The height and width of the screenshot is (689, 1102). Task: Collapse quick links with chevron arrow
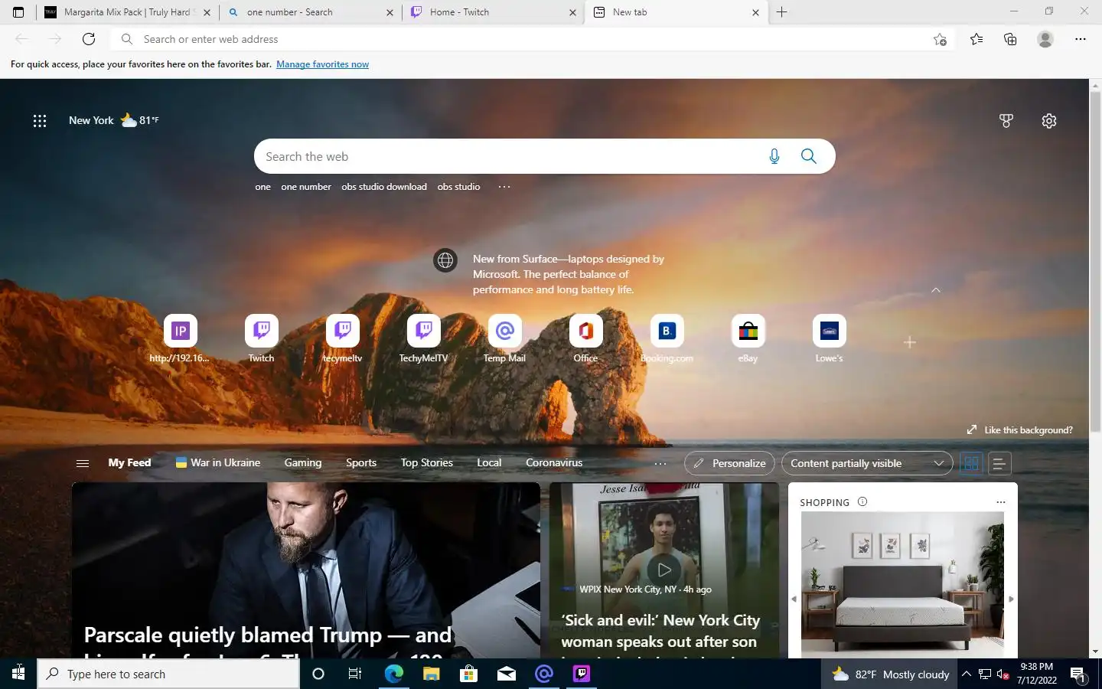point(936,290)
